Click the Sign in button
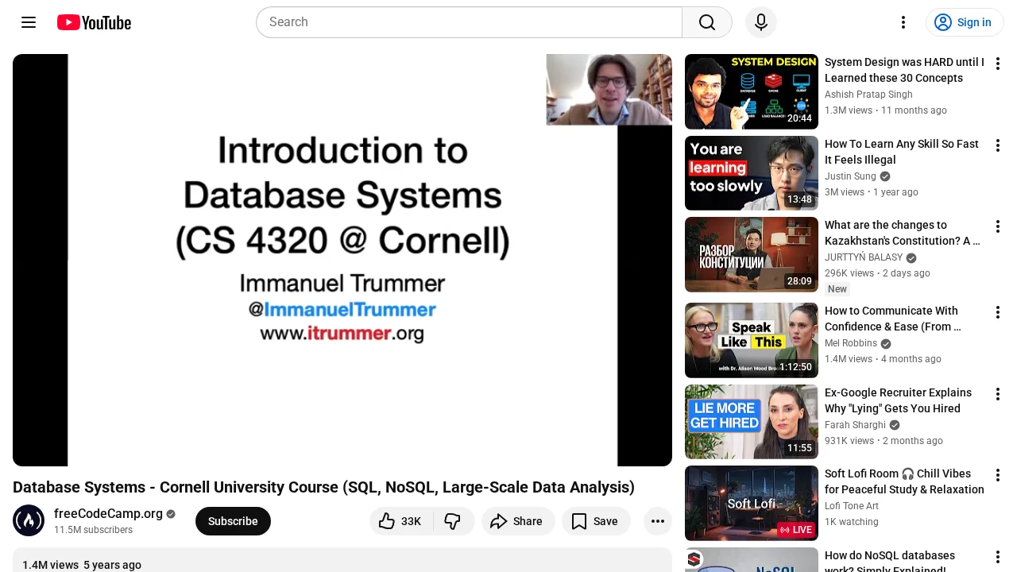Screen dimensions: 1017x572 click(x=965, y=22)
